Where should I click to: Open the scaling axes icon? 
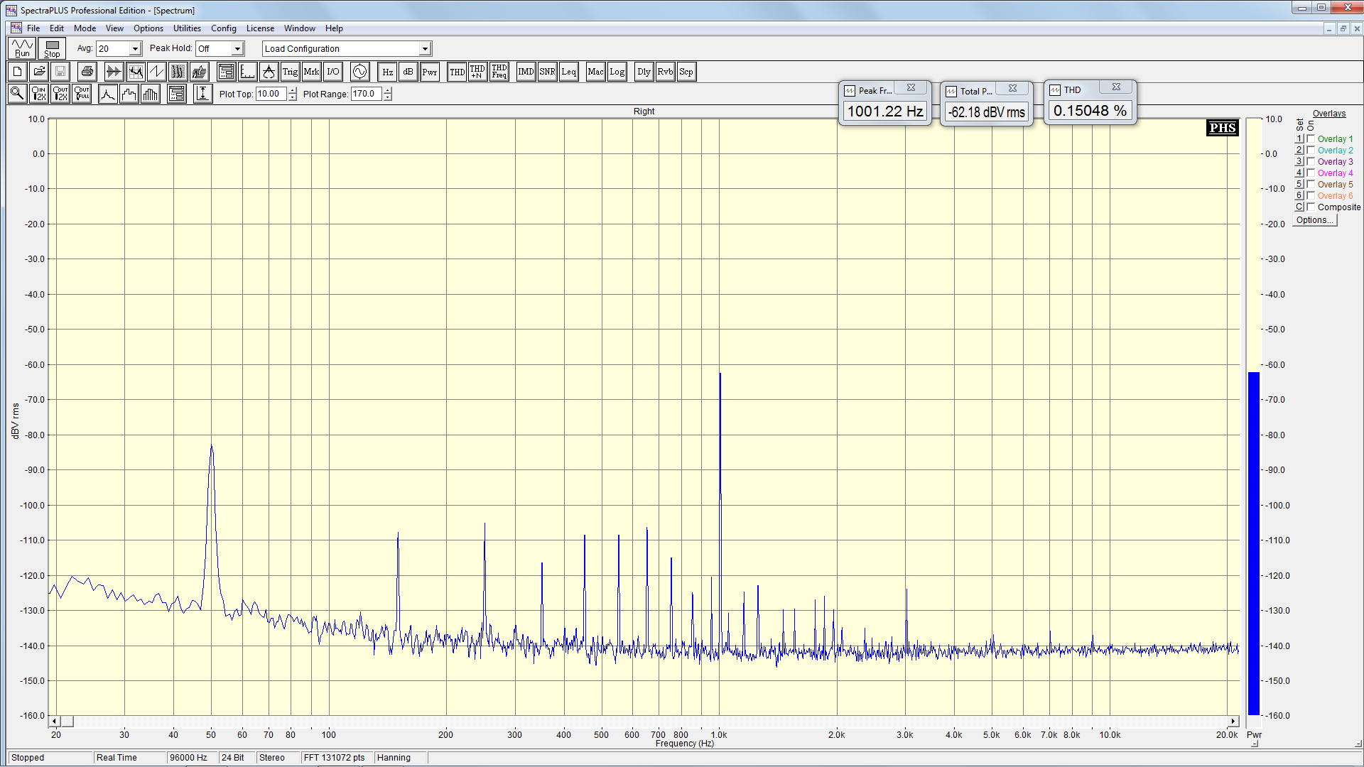click(248, 72)
